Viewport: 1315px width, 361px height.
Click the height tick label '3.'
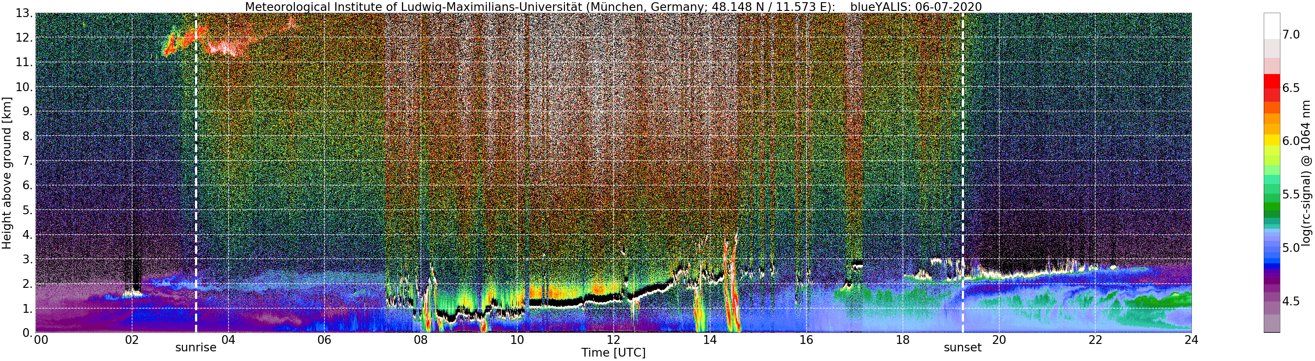tap(27, 259)
